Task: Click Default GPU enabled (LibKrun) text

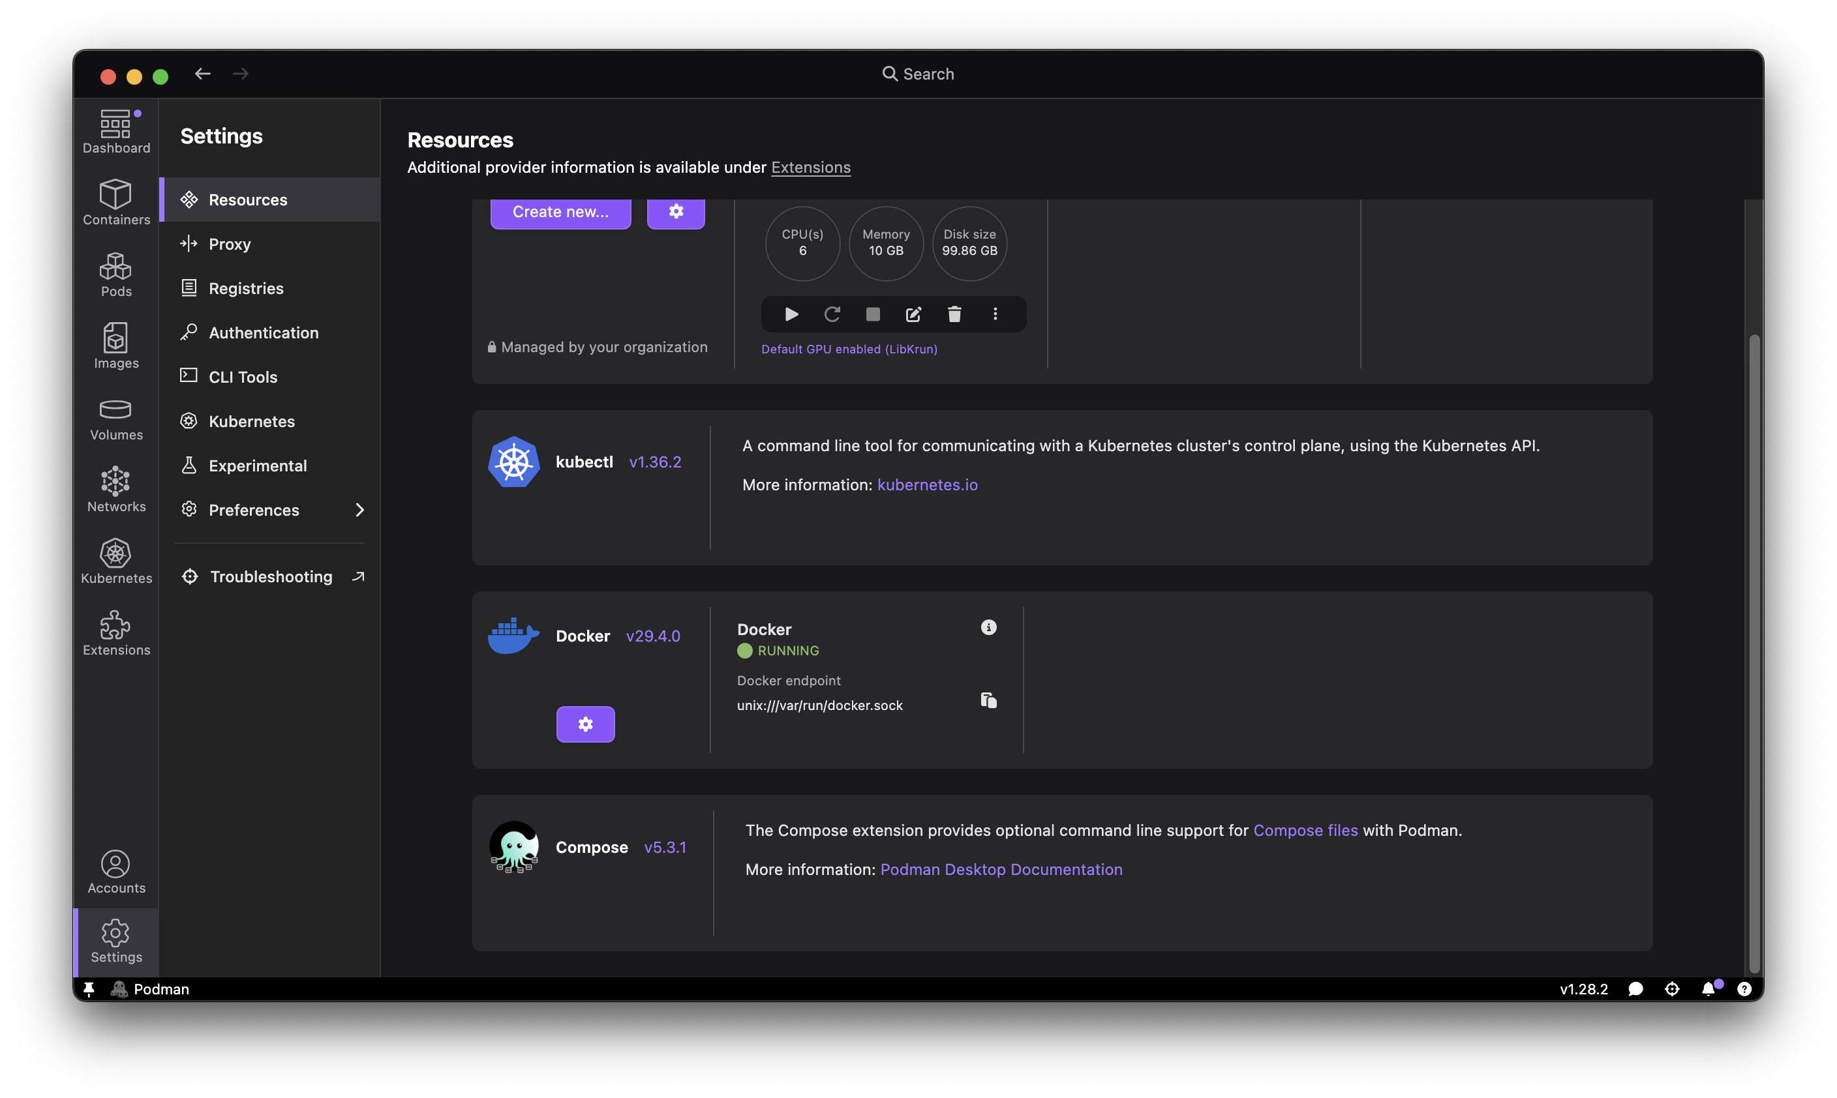Action: pyautogui.click(x=849, y=349)
